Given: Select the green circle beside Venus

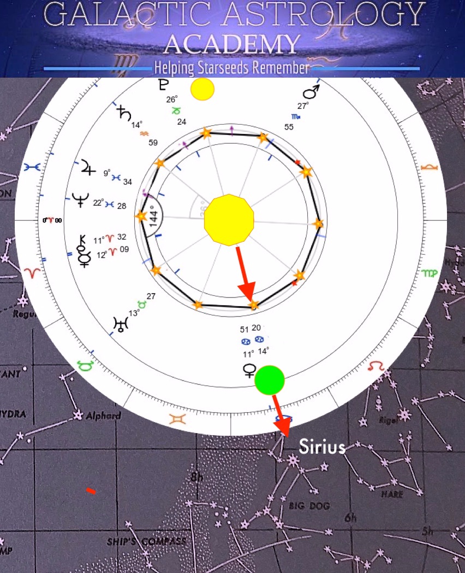Looking at the screenshot, I should point(269,380).
